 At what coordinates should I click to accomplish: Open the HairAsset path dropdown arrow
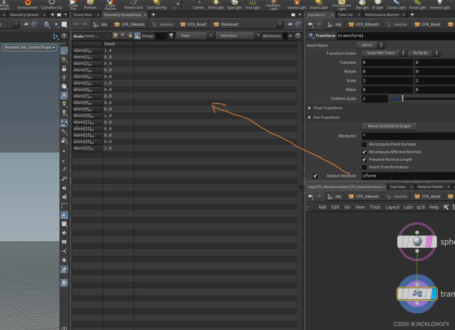click(x=280, y=24)
